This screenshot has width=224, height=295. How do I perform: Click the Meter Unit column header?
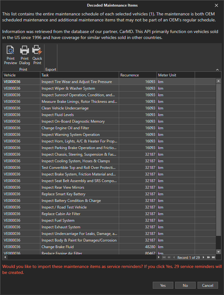(175, 75)
